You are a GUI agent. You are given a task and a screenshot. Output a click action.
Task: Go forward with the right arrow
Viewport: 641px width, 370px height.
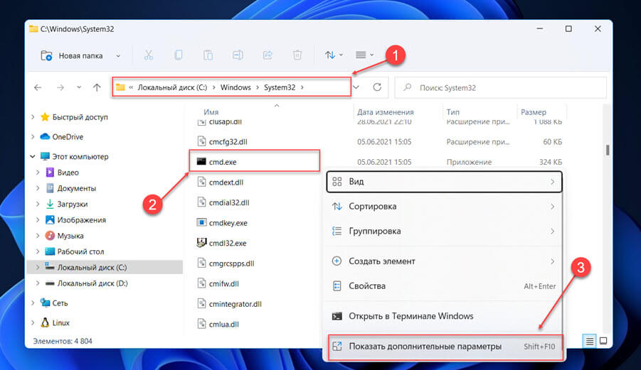pyautogui.click(x=60, y=87)
